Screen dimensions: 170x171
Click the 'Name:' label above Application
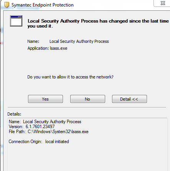(33, 41)
